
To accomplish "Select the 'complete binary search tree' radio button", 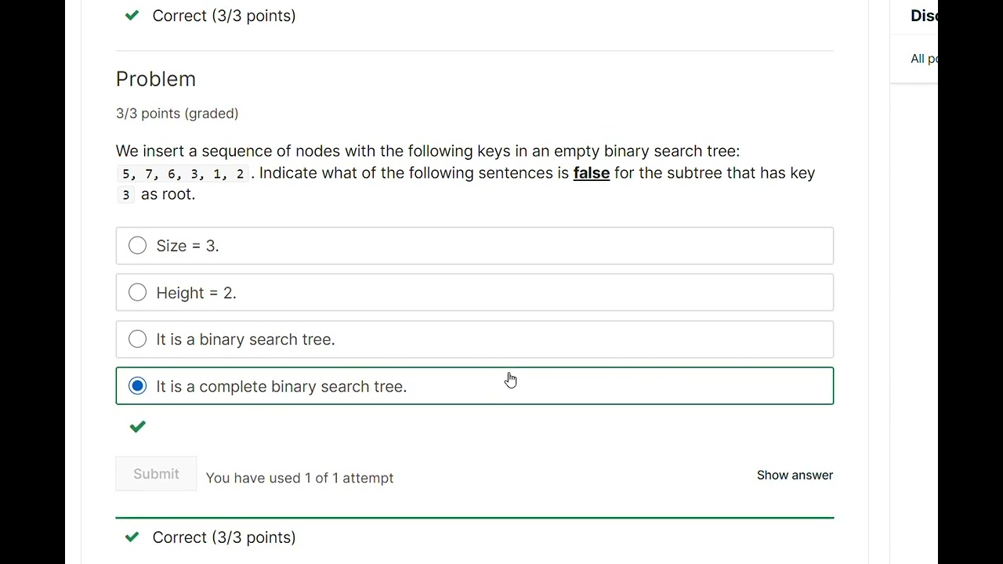I will [x=138, y=386].
